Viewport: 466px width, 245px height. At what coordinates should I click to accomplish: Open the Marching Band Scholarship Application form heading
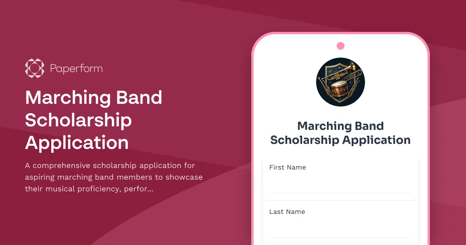click(341, 133)
